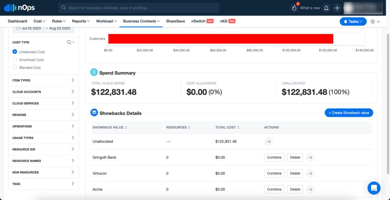The height and width of the screenshot is (200, 390).
Task: Open the Workload menu
Action: (106, 21)
